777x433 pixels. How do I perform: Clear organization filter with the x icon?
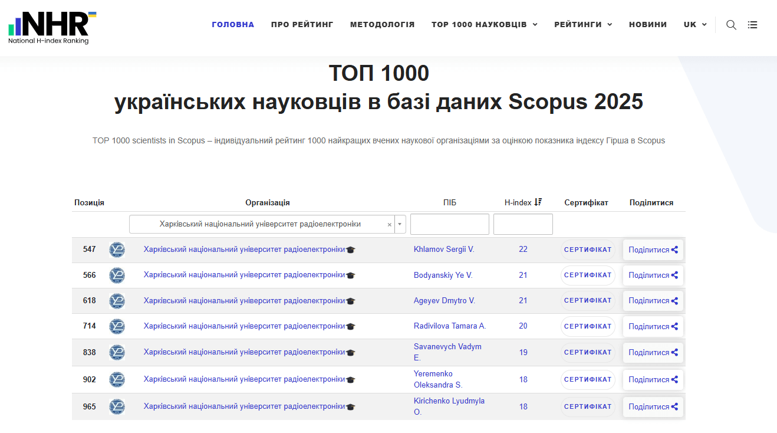(389, 225)
